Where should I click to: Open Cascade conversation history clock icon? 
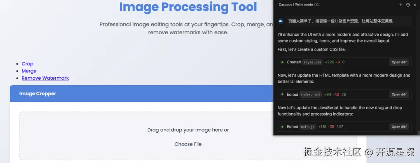tap(408, 5)
